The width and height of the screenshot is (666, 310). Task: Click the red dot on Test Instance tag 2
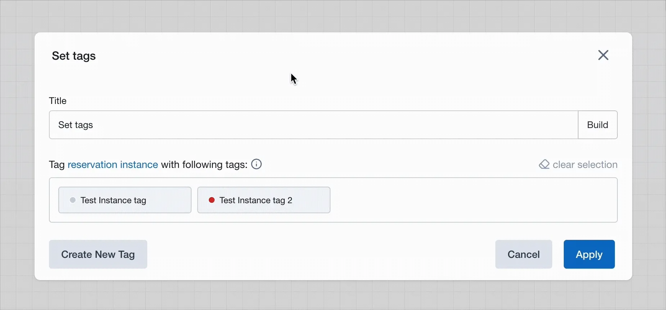pyautogui.click(x=212, y=200)
